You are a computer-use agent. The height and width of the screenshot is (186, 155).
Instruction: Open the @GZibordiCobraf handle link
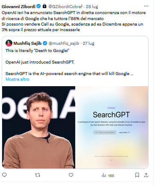pos(65,6)
